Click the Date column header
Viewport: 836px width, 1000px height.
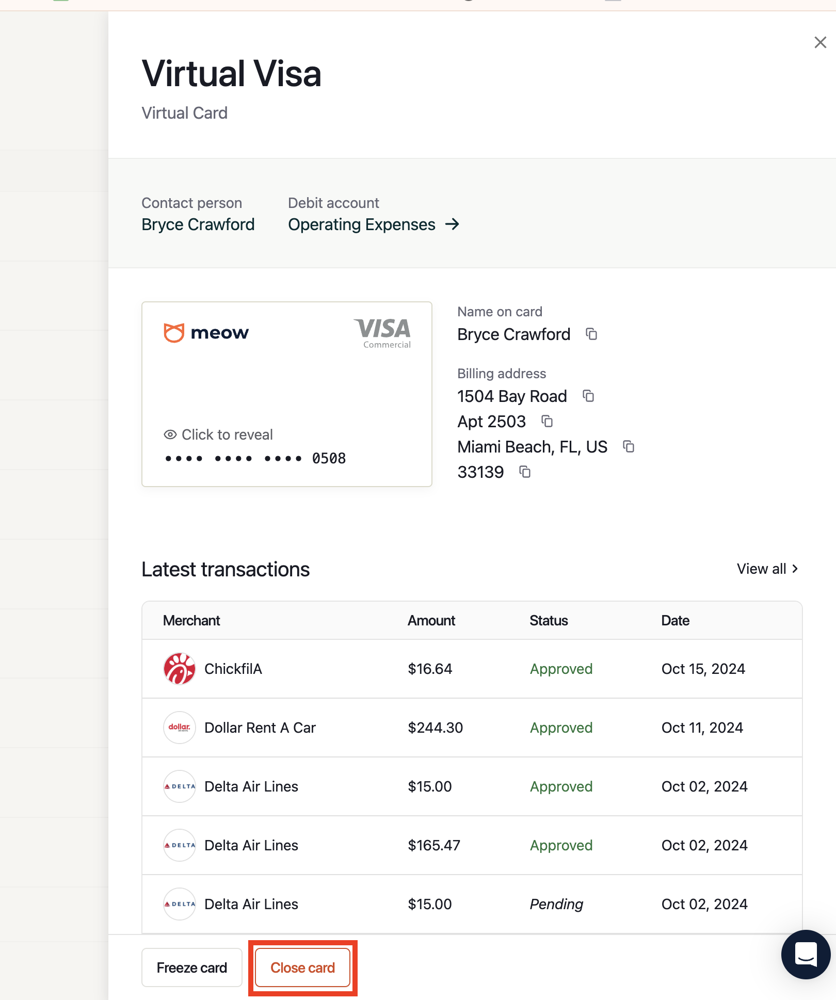(676, 620)
